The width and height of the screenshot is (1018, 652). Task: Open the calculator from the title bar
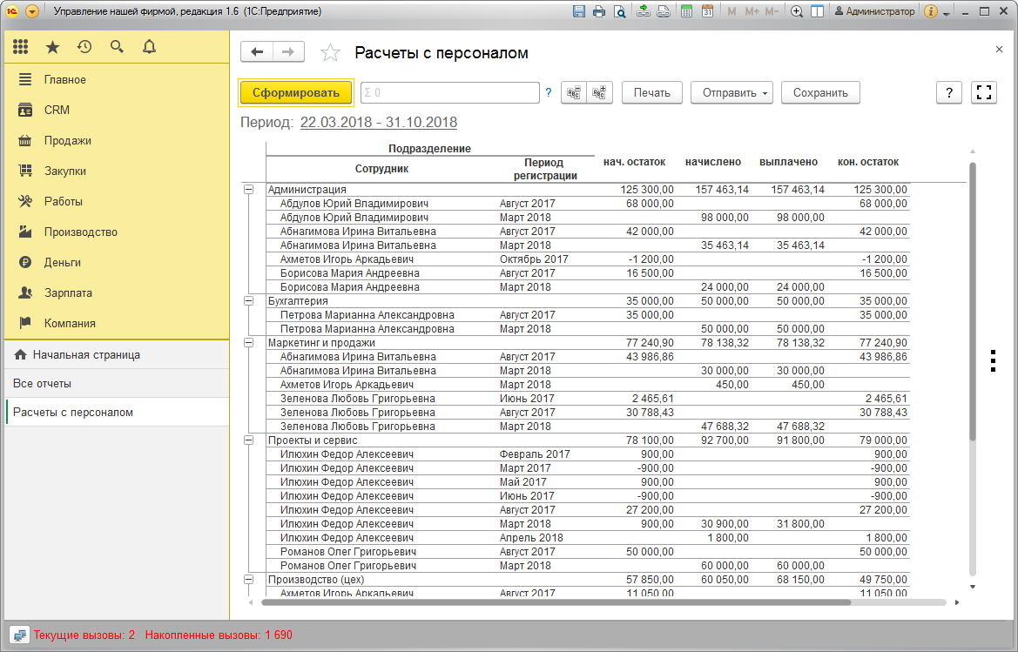coord(686,11)
